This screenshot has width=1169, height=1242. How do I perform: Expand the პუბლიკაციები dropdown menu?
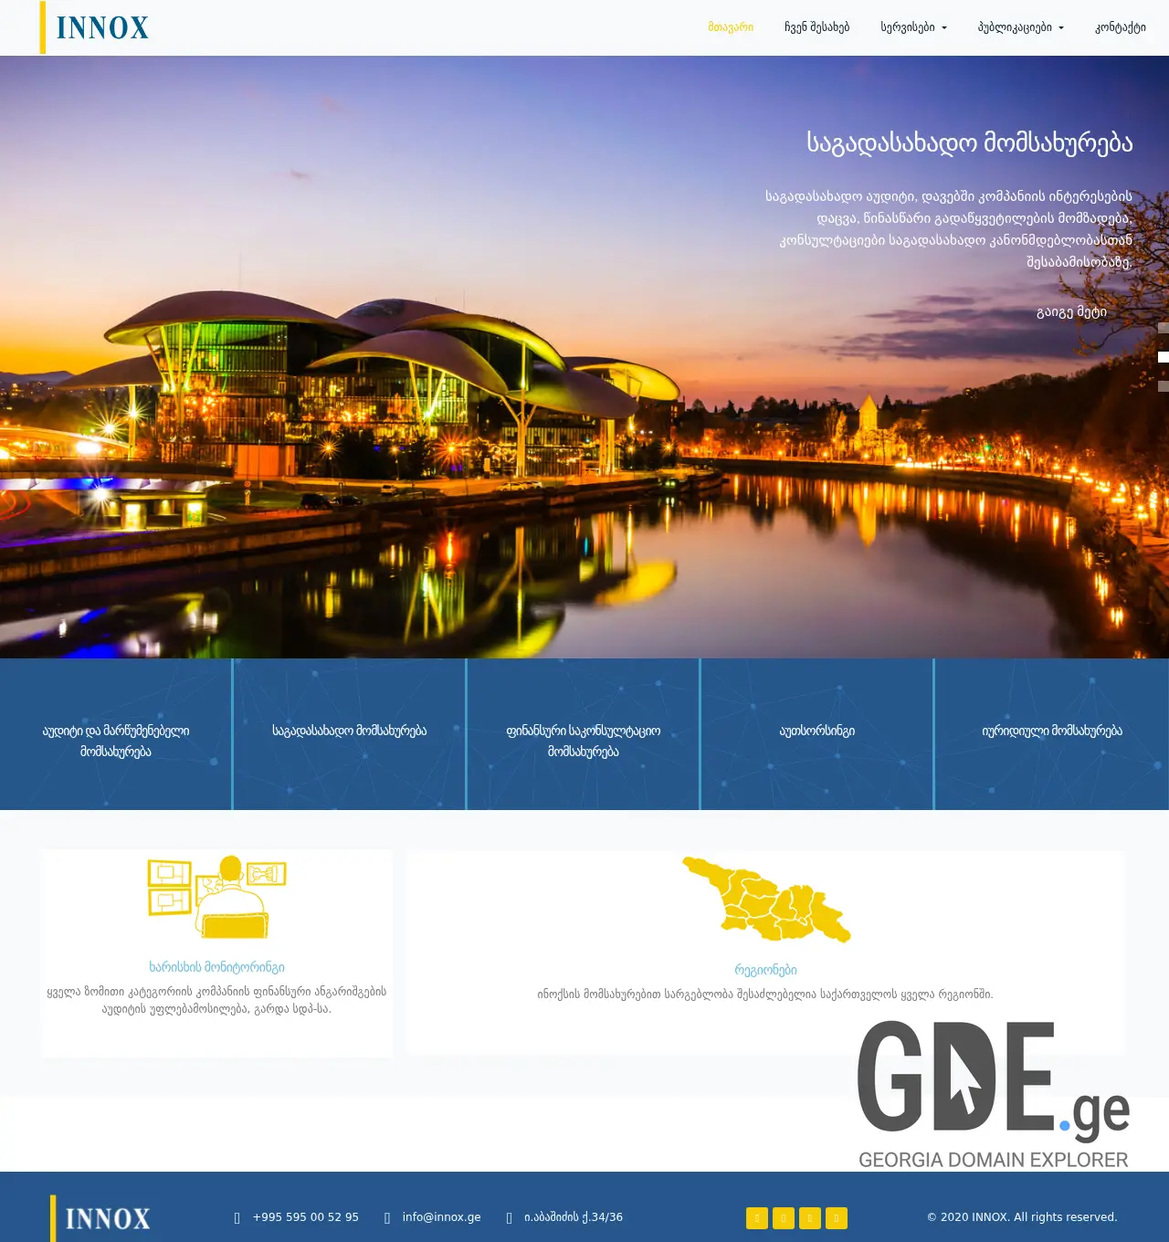(1019, 27)
